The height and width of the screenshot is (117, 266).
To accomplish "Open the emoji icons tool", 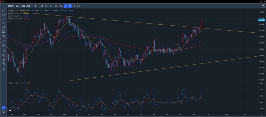I will pyautogui.click(x=4, y=35).
